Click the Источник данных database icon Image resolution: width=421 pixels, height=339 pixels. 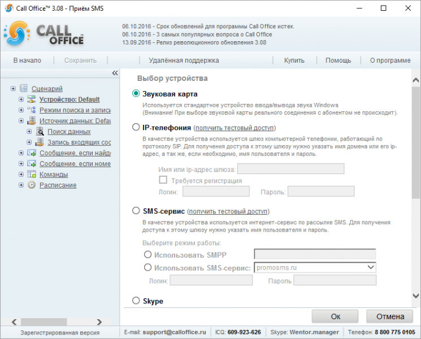pos(32,121)
